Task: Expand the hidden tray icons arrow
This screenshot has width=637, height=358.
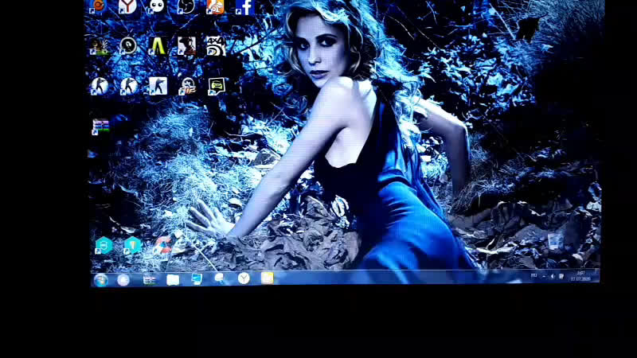Action: tap(544, 276)
